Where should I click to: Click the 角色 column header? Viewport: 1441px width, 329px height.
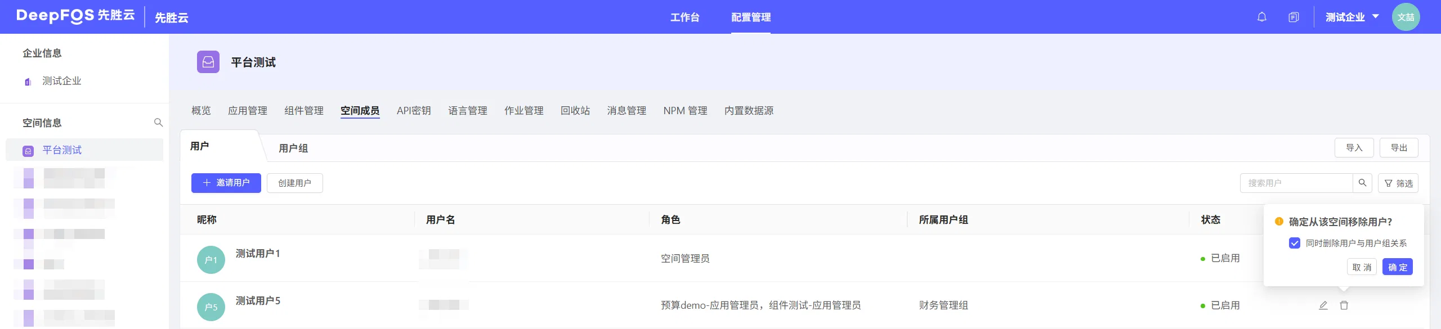click(670, 220)
